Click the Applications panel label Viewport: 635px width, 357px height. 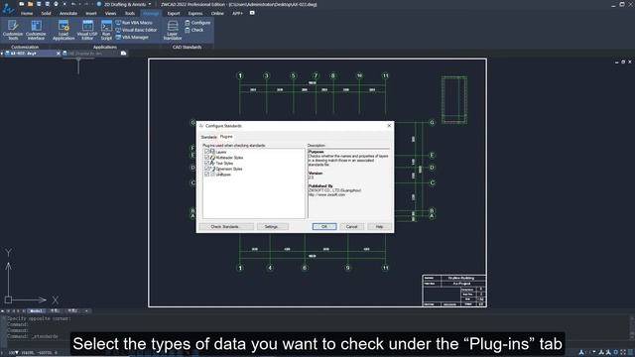(105, 47)
